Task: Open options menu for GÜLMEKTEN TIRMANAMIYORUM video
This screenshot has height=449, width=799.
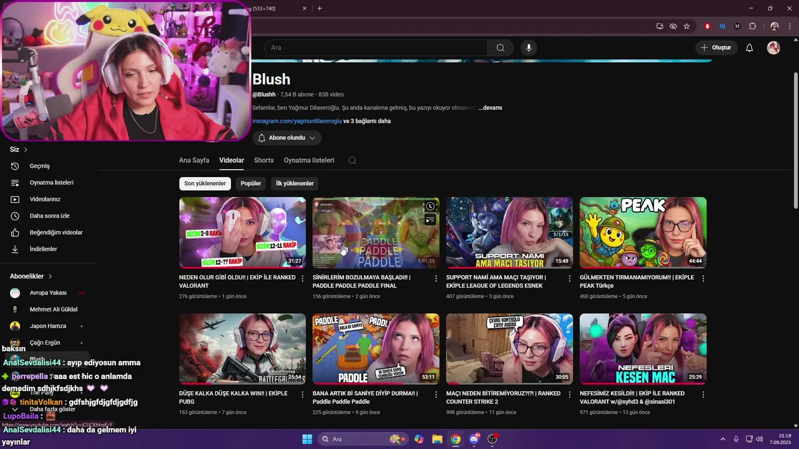Action: [x=703, y=279]
